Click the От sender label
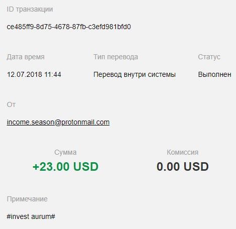Image resolution: width=236 pixels, height=229 pixels. tap(11, 104)
